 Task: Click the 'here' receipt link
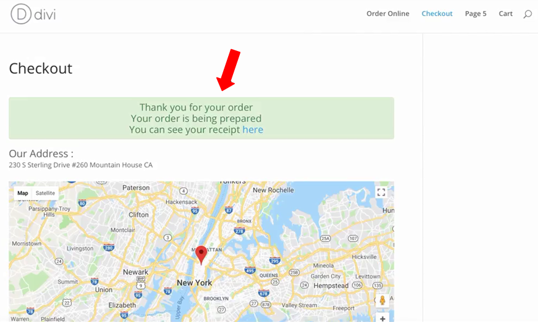253,130
